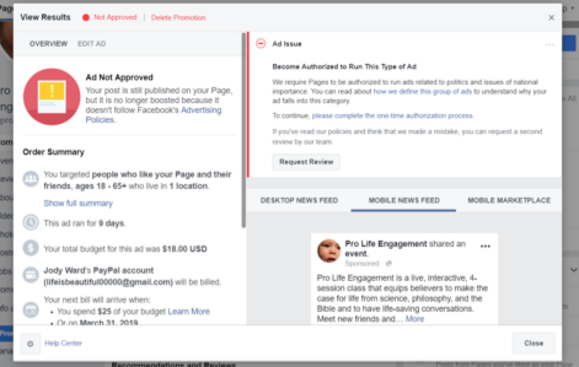Click the 'Not Approved' status text
Viewport: 579px width, 367px height.
click(115, 17)
